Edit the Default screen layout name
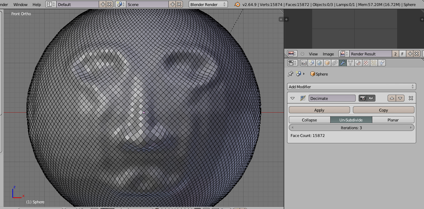This screenshot has height=209, width=424. tap(78, 4)
